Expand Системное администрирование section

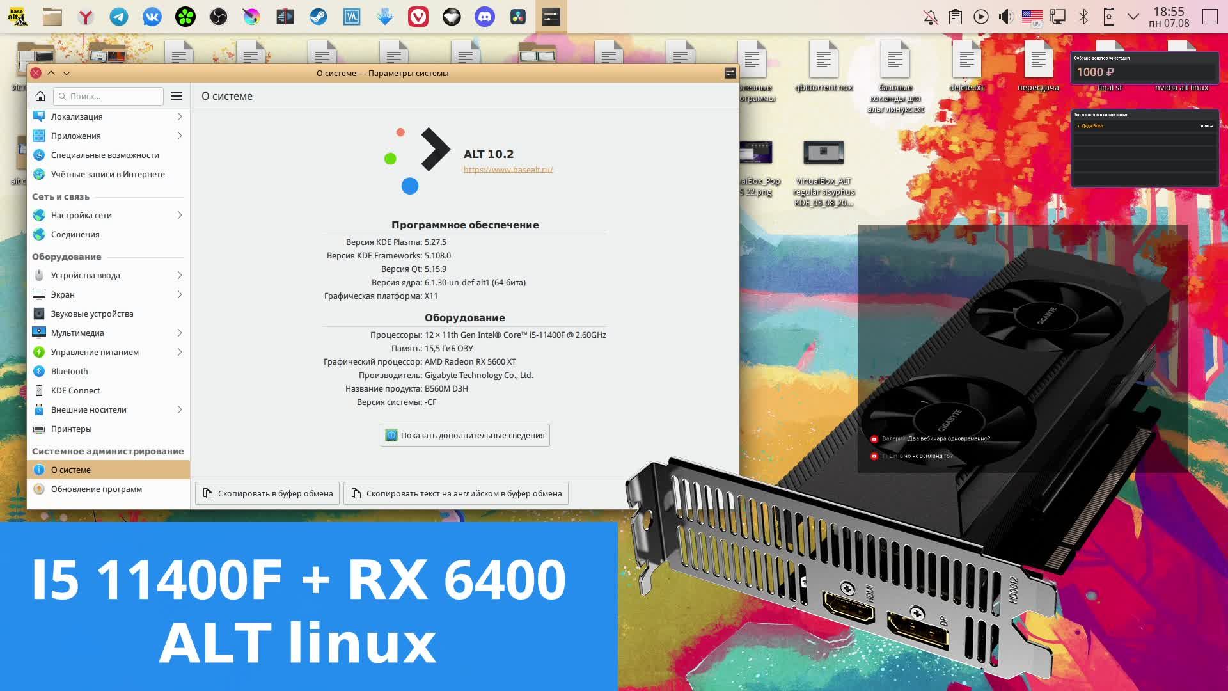[x=108, y=450]
